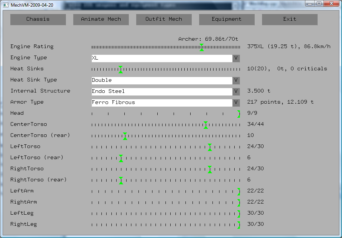Image resolution: width=342 pixels, height=238 pixels.
Task: Select the Head armor slider marker
Action: [238, 114]
